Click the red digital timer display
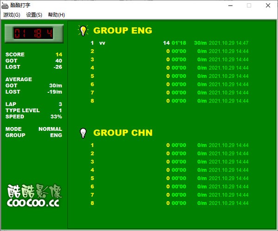The width and height of the screenshot is (278, 231). coord(33,33)
